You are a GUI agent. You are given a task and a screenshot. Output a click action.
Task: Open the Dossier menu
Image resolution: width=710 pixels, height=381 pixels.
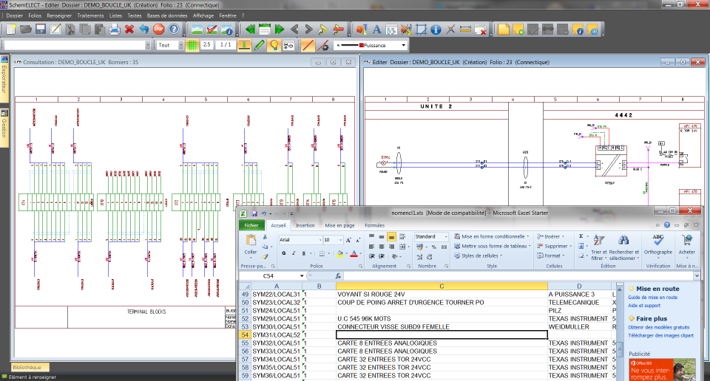coord(15,16)
